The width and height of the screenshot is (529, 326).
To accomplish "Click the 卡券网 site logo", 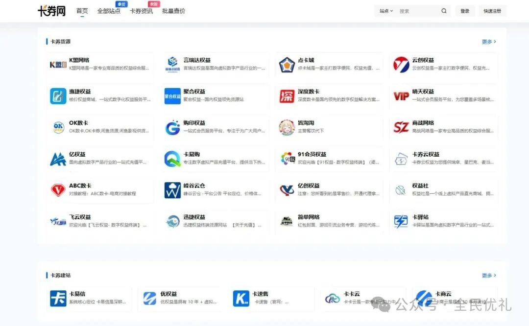I will click(51, 11).
